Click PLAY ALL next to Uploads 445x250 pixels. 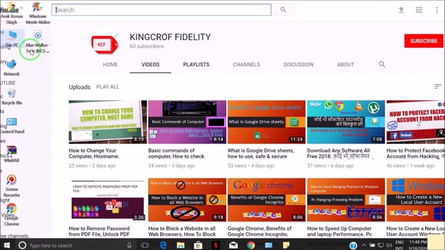(108, 87)
